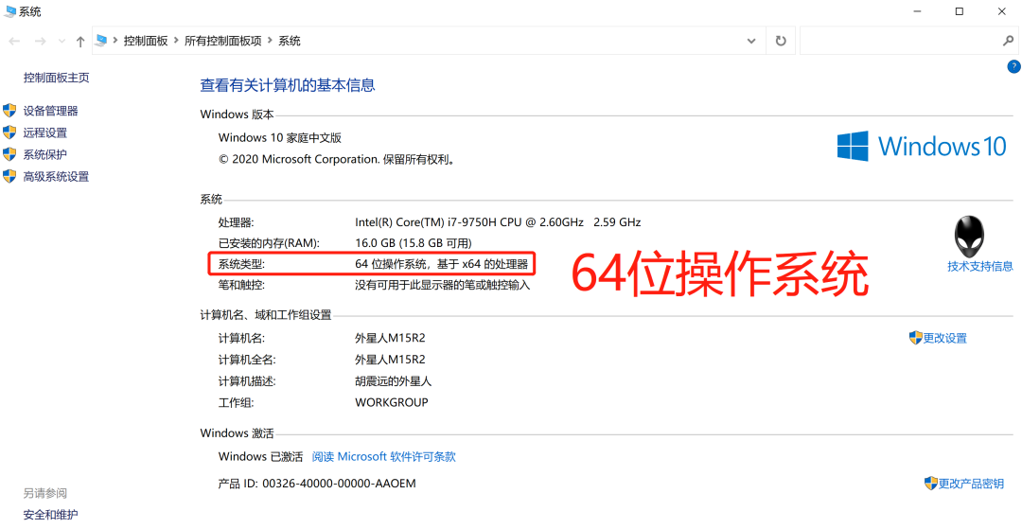Go forward with the right arrow
Screen dimensions: 1022x529
point(41,41)
